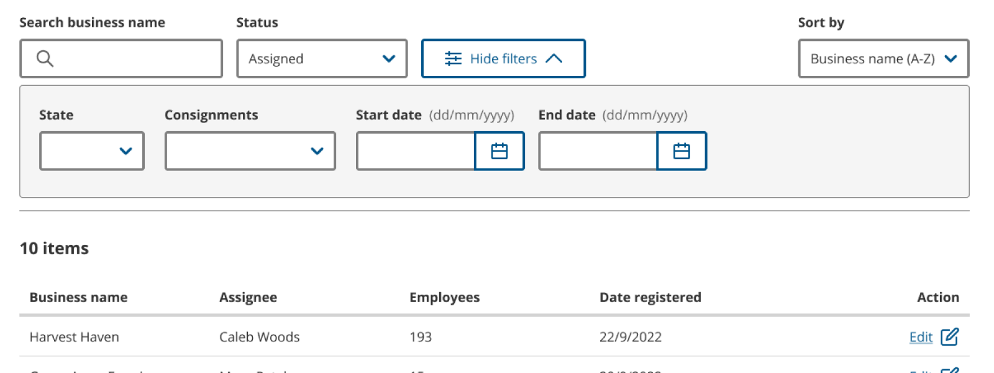The height and width of the screenshot is (373, 994).
Task: Open the Start date calendar picker
Action: [x=499, y=151]
